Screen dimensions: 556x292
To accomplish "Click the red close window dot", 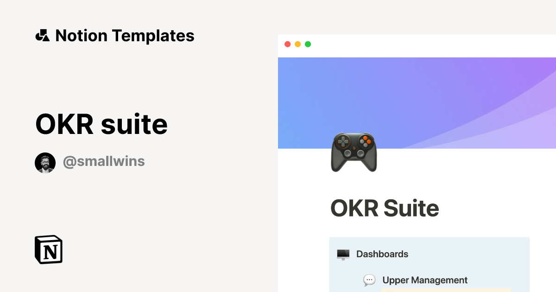I will point(287,44).
